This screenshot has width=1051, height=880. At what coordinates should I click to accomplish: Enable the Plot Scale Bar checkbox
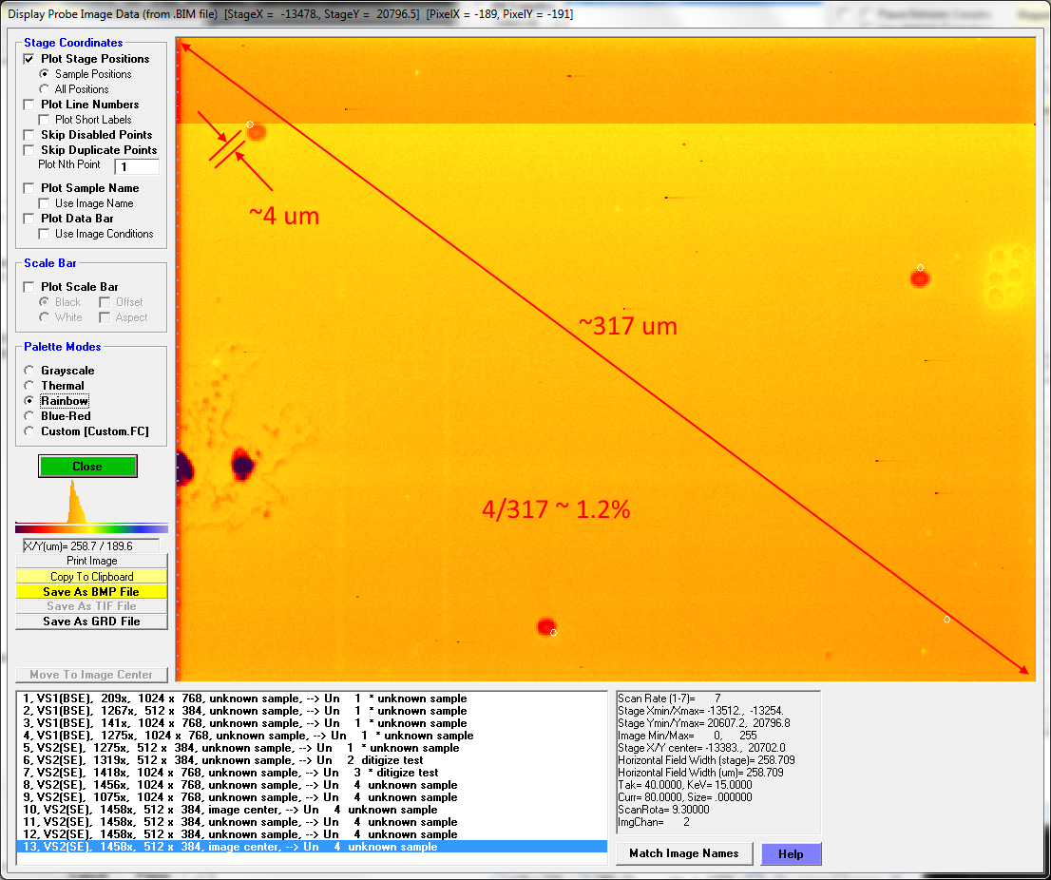29,287
